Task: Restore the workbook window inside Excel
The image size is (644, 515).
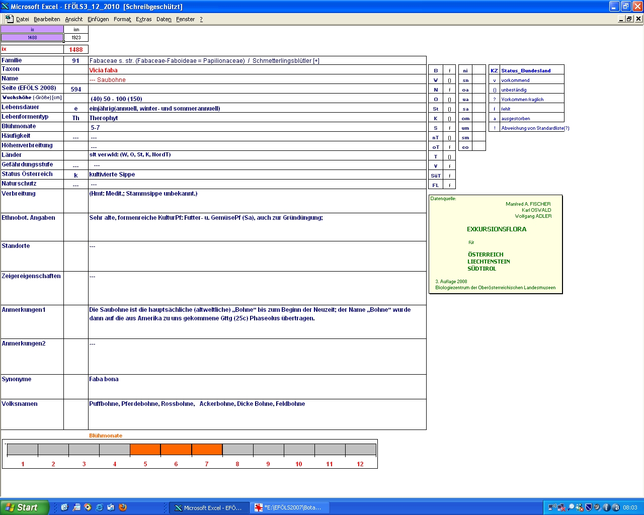Action: (629, 19)
